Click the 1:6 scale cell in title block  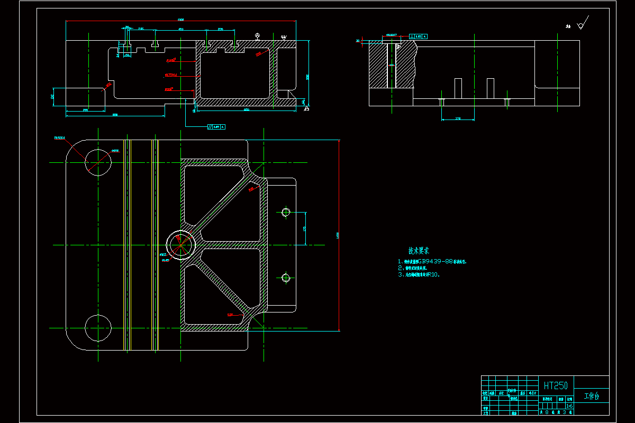[569, 406]
